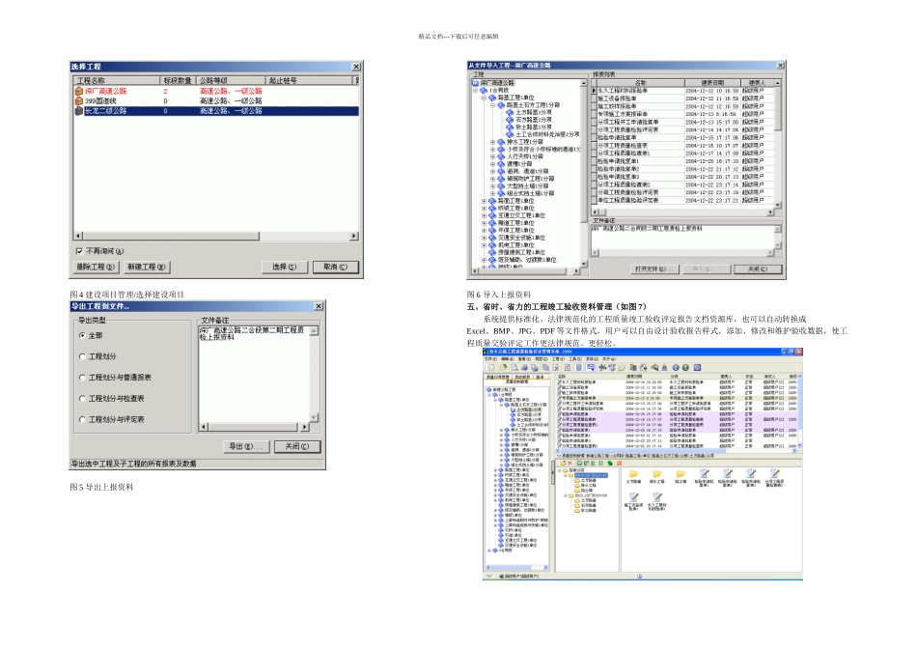Collapse the 路基工程1单位 tree node
This screenshot has height=649, width=917.
click(x=485, y=98)
